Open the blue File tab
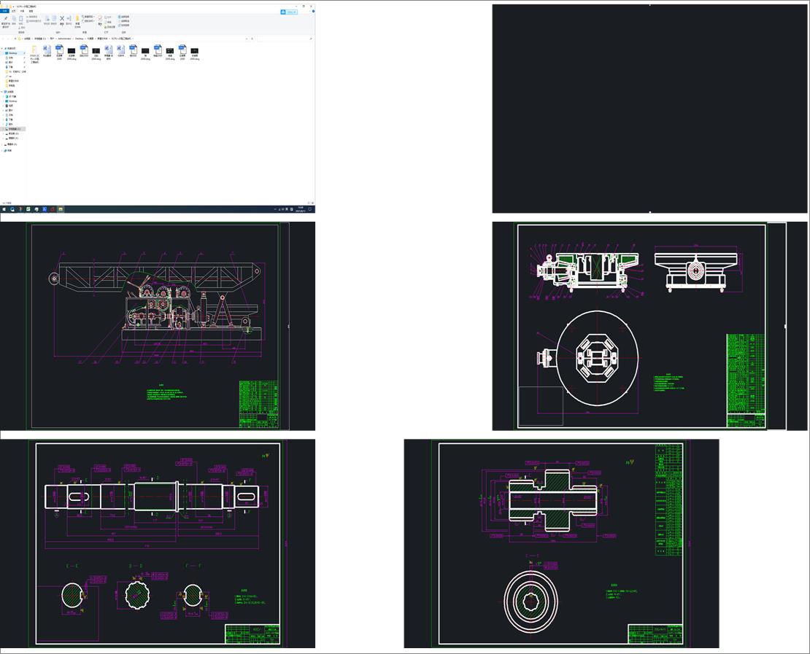The image size is (810, 654). point(4,11)
